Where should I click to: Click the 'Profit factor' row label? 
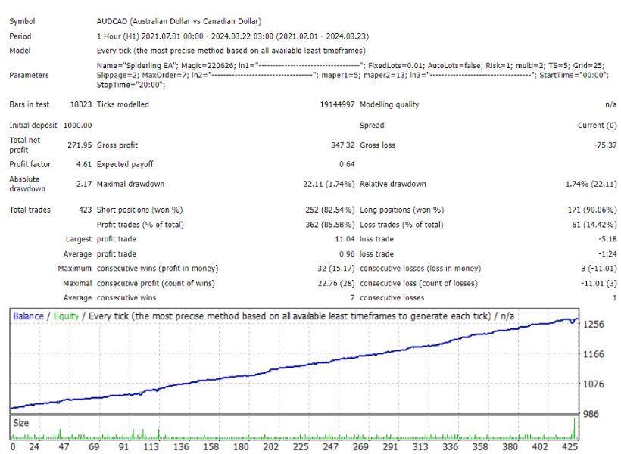click(30, 164)
